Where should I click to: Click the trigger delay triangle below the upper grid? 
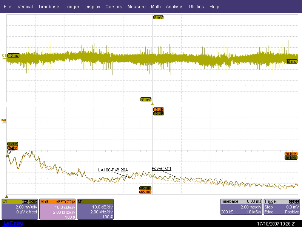click(x=152, y=104)
